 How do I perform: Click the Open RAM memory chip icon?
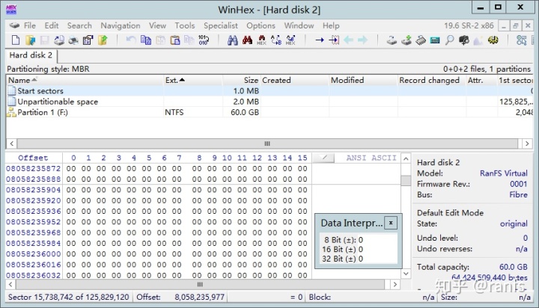(421, 40)
